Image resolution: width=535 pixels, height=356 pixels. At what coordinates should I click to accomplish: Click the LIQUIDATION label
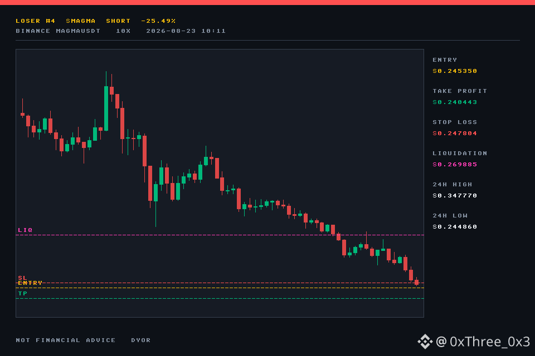460,154
